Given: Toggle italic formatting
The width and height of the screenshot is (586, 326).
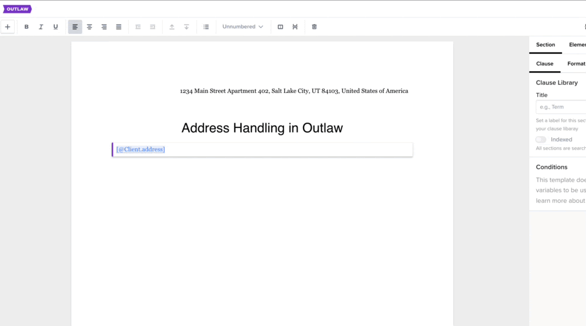Looking at the screenshot, I should (x=41, y=27).
